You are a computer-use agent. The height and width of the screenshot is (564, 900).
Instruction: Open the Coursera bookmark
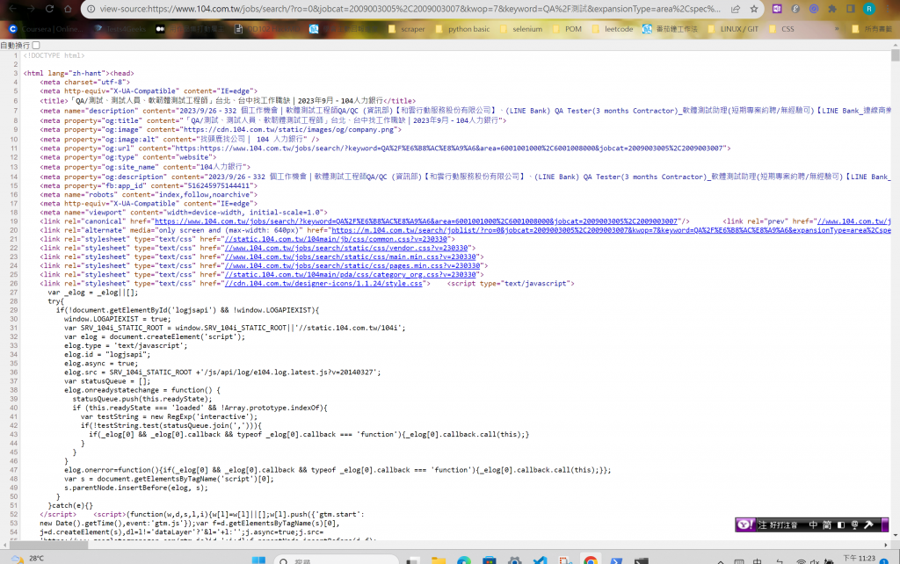(x=46, y=29)
